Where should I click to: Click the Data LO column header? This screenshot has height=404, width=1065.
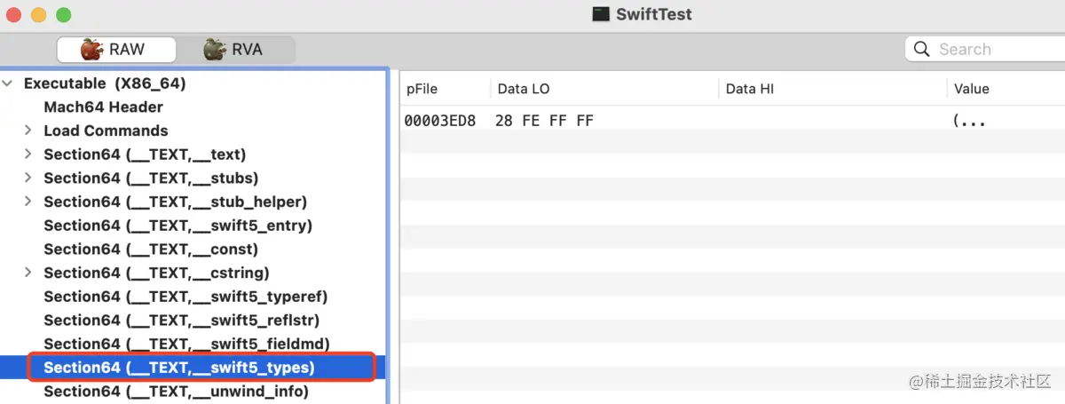pos(524,89)
